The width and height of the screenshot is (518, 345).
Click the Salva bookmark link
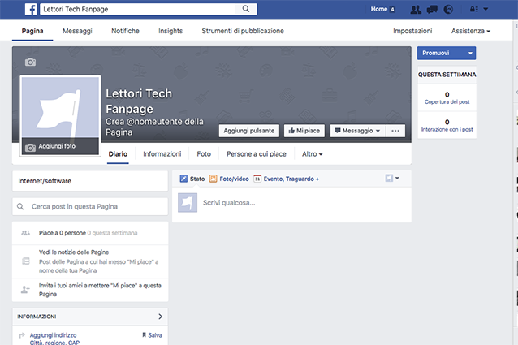[x=152, y=335]
